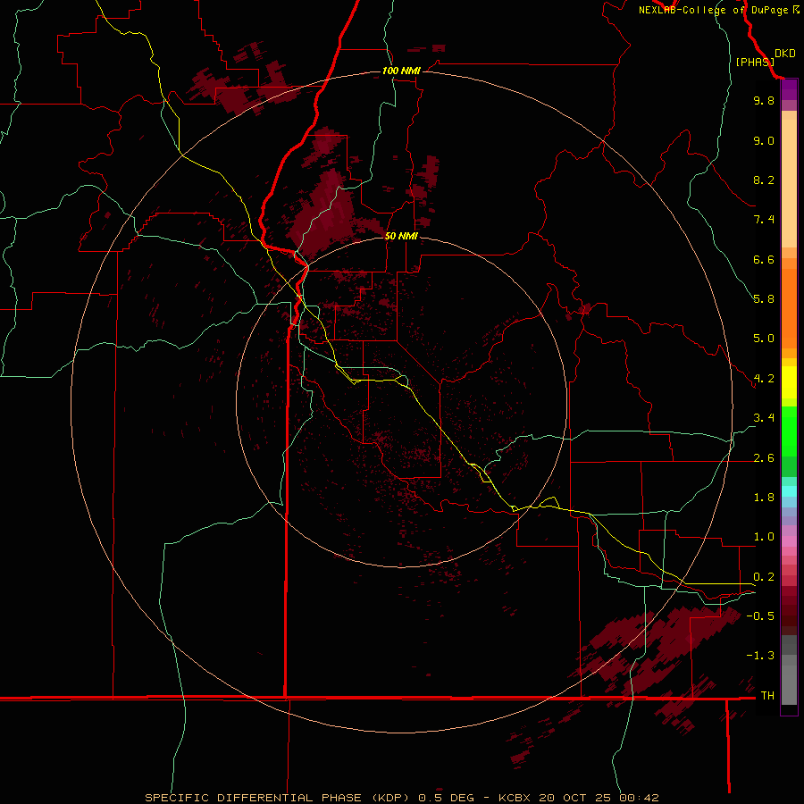Click the 4.2 scale value

tap(764, 379)
